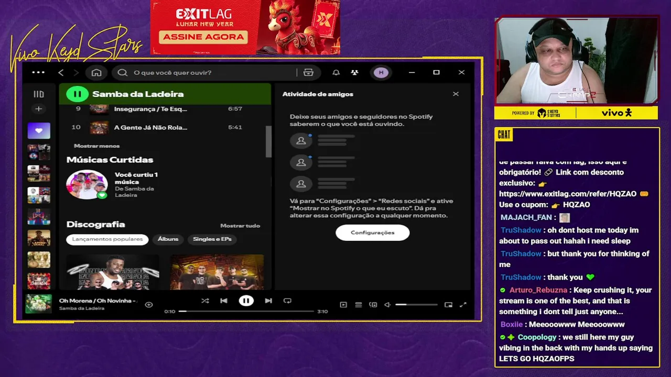Click 'Mostrar tudo' in Discografia
Image resolution: width=671 pixels, height=377 pixels.
240,226
